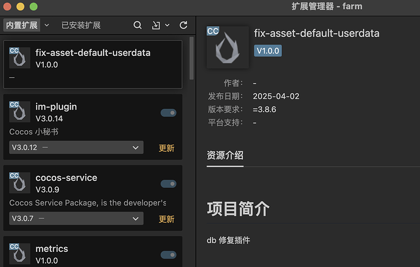
Task: Switch to the 已安装扩展 tab
Action: coord(81,26)
